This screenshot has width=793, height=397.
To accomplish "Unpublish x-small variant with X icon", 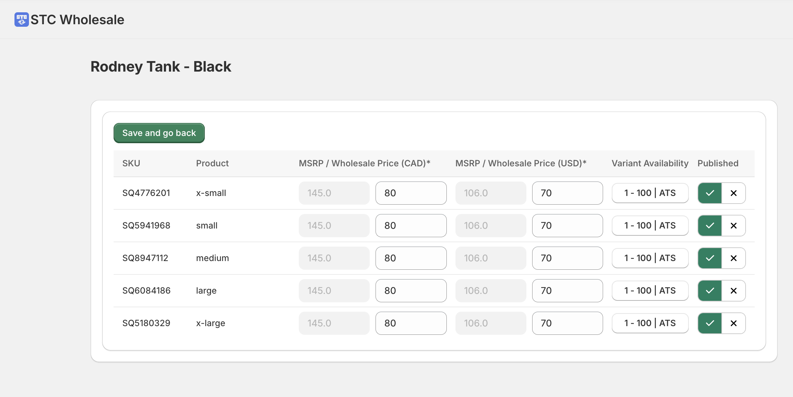I will point(733,193).
